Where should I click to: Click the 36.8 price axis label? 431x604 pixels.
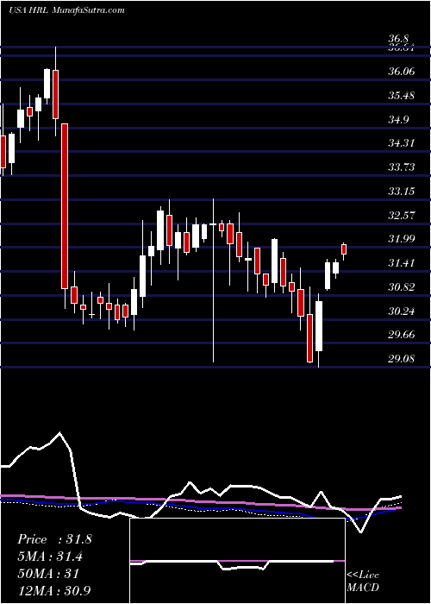click(397, 39)
